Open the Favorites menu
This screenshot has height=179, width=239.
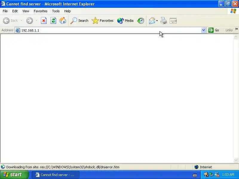(x=41, y=11)
